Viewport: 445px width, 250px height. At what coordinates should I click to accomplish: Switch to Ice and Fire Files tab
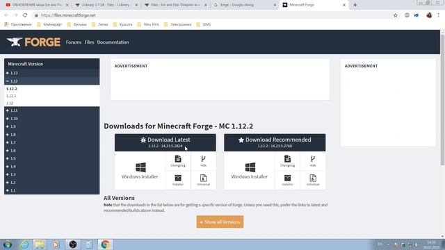point(175,5)
